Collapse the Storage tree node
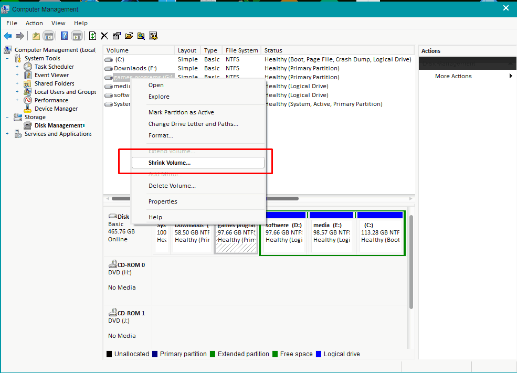Screen dimensions: 517x373 (x=7, y=117)
